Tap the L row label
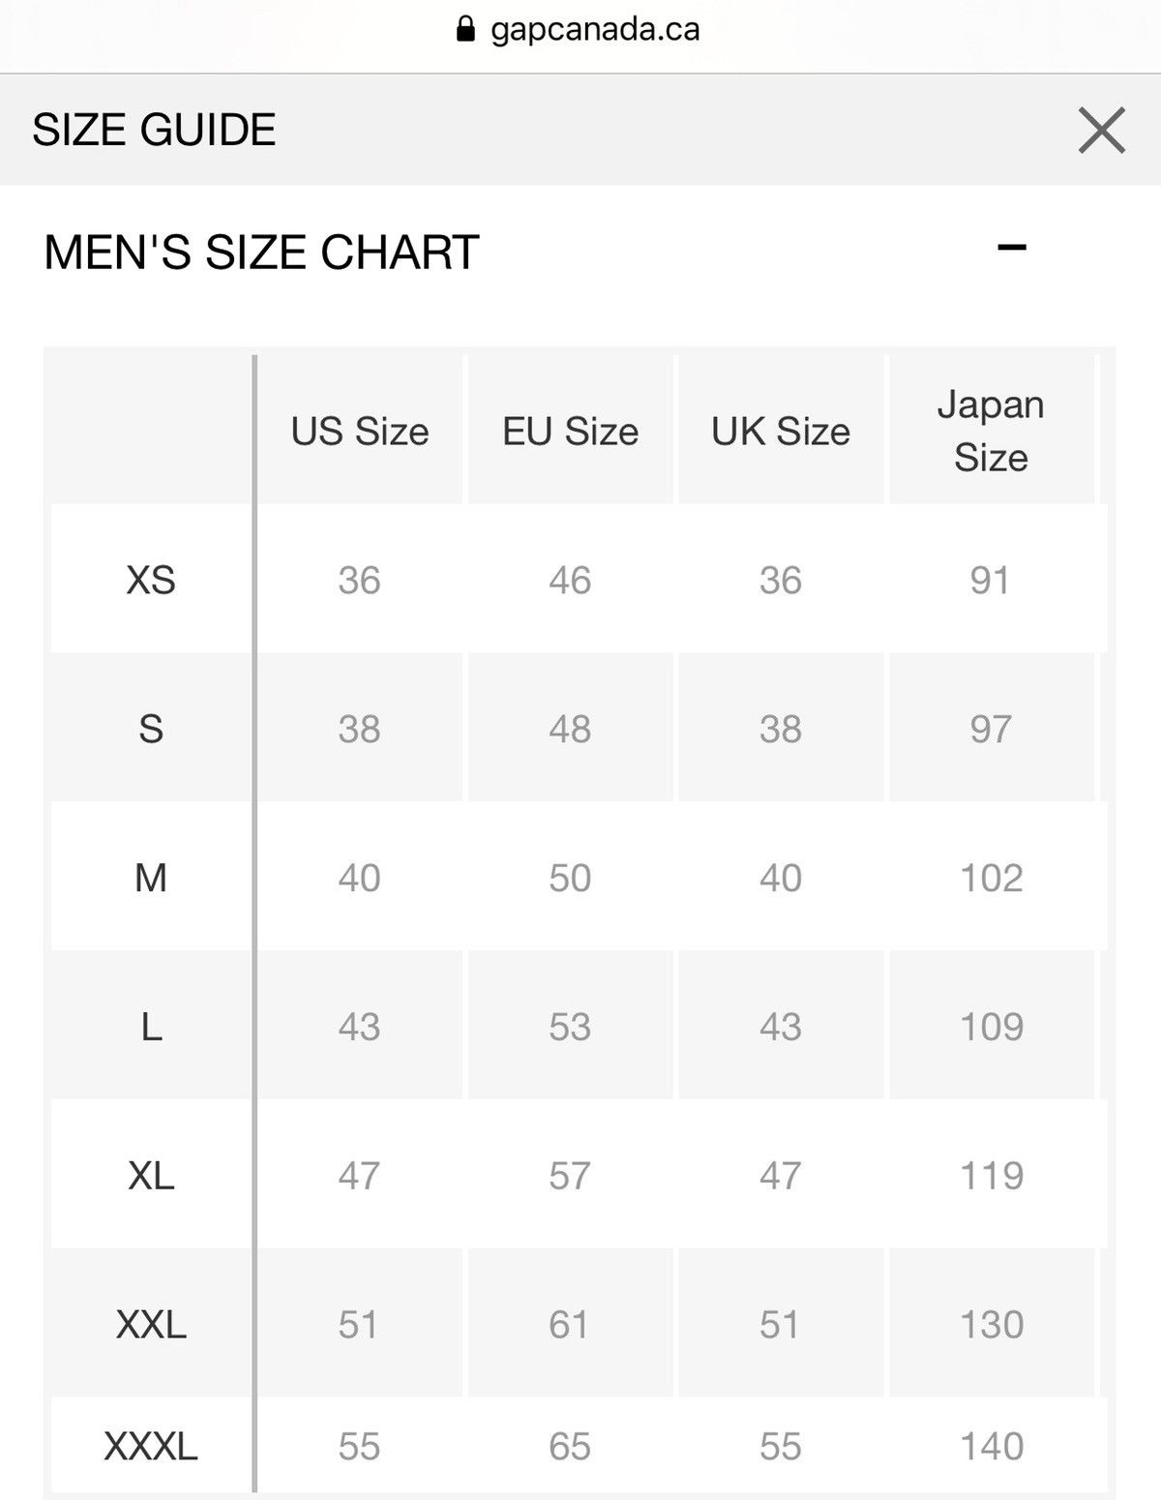Image resolution: width=1161 pixels, height=1500 pixels. 151,1028
